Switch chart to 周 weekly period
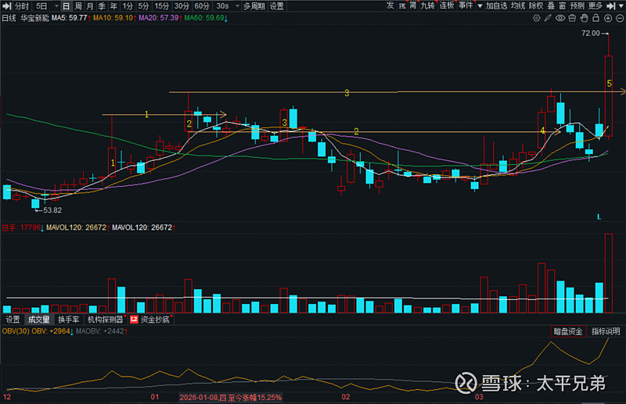The image size is (626, 404). click(x=78, y=5)
